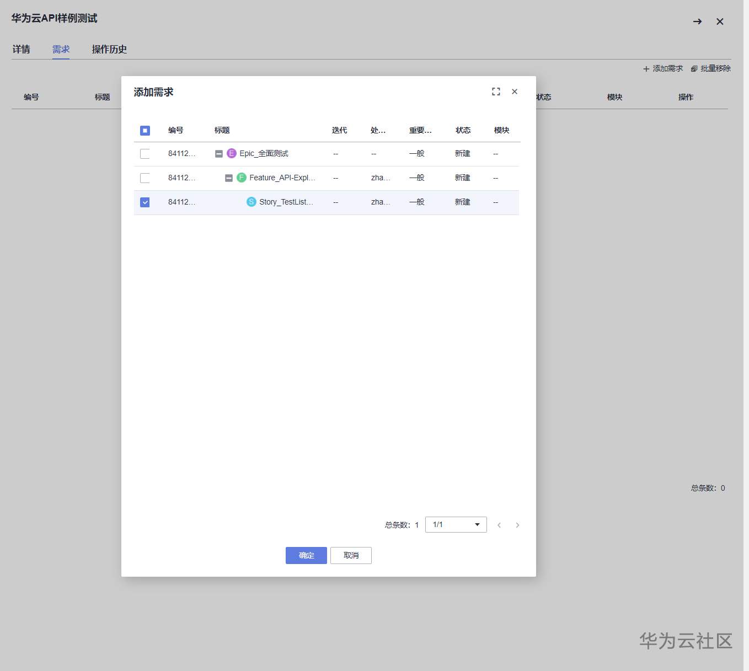Switch to the 操作历史 tab
The height and width of the screenshot is (671, 749).
tap(109, 50)
